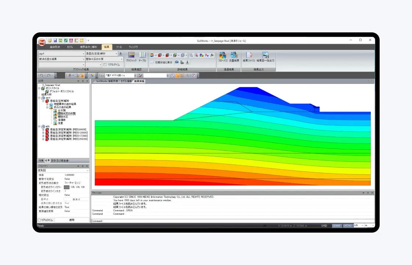This screenshot has width=412, height=265.
Task: Open the m length unit dropdown
Action: tap(369, 226)
